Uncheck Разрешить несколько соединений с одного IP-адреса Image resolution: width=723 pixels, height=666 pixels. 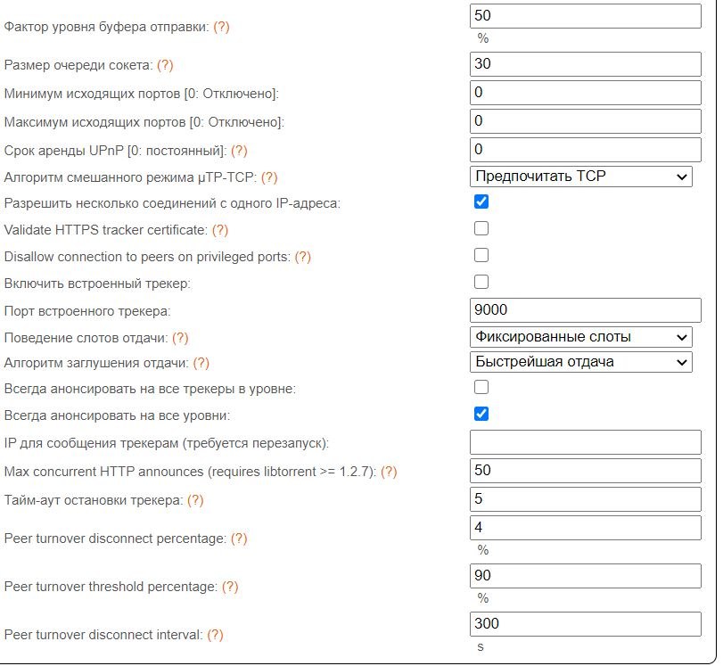pyautogui.click(x=481, y=201)
